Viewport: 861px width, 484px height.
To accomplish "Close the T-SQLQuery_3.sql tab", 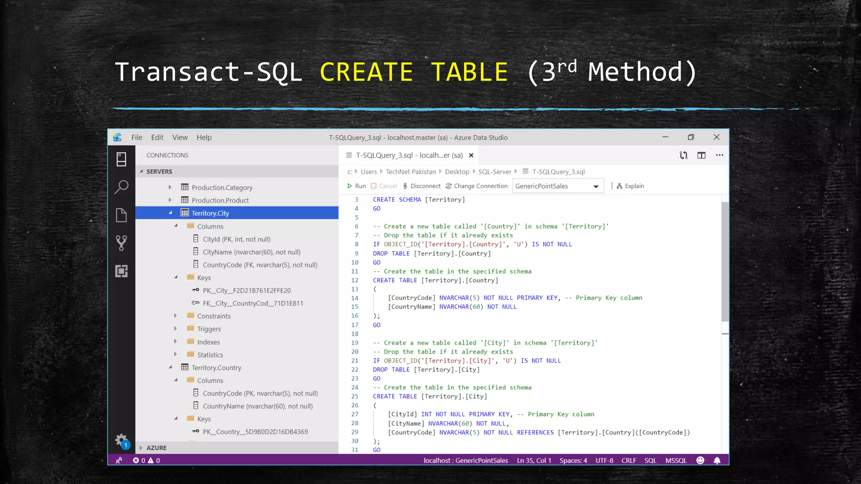I will point(471,155).
